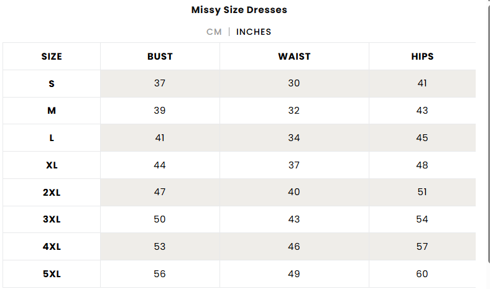Click the S size row label

(52, 84)
